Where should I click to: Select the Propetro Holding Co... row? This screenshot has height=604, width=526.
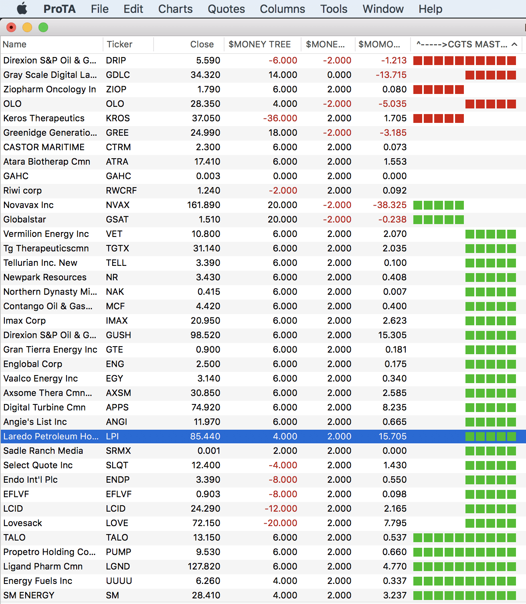pyautogui.click(x=263, y=552)
